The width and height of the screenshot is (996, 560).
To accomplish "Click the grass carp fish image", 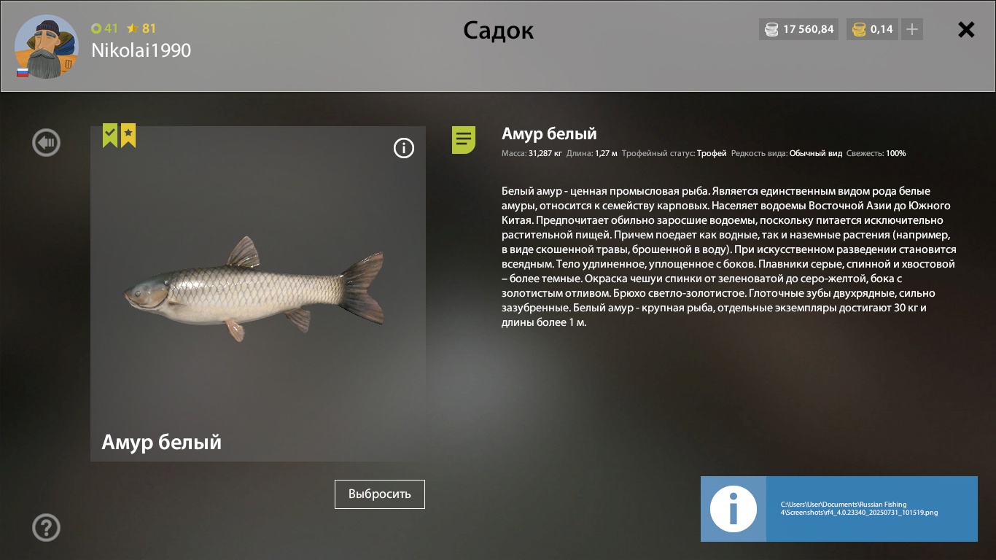I will pyautogui.click(x=253, y=288).
